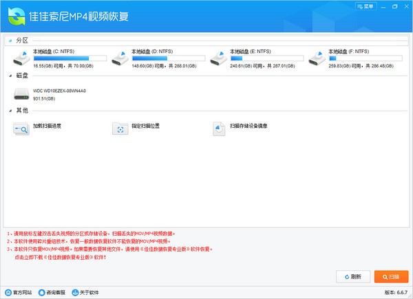Select the local disk C: drive icon
The height and width of the screenshot is (299, 413).
point(21,58)
